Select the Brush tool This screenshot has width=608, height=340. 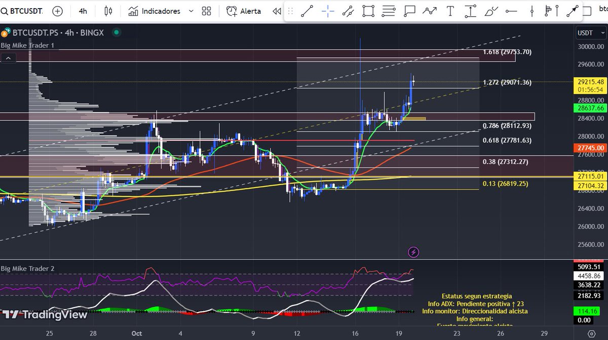(x=491, y=11)
